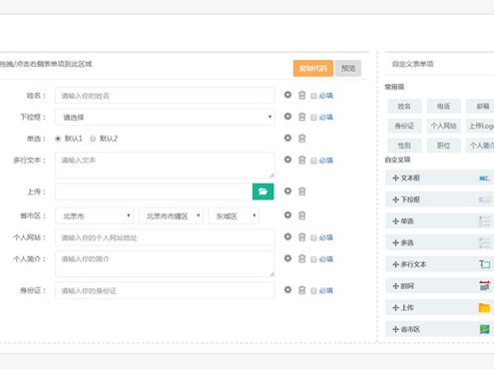Add 文本框 item from the 自定义项 list
494x369 pixels.
pyautogui.click(x=440, y=178)
